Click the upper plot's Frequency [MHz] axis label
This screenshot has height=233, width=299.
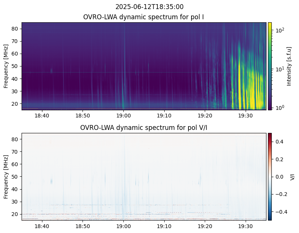coord(6,66)
